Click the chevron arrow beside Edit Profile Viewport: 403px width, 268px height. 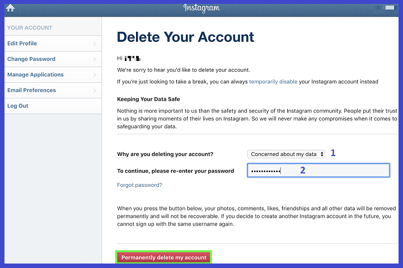point(95,44)
